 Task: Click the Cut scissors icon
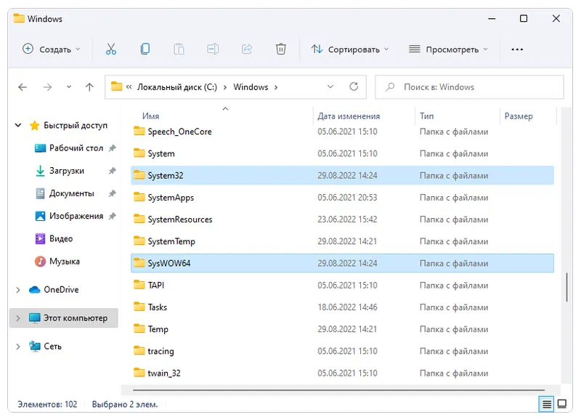111,49
